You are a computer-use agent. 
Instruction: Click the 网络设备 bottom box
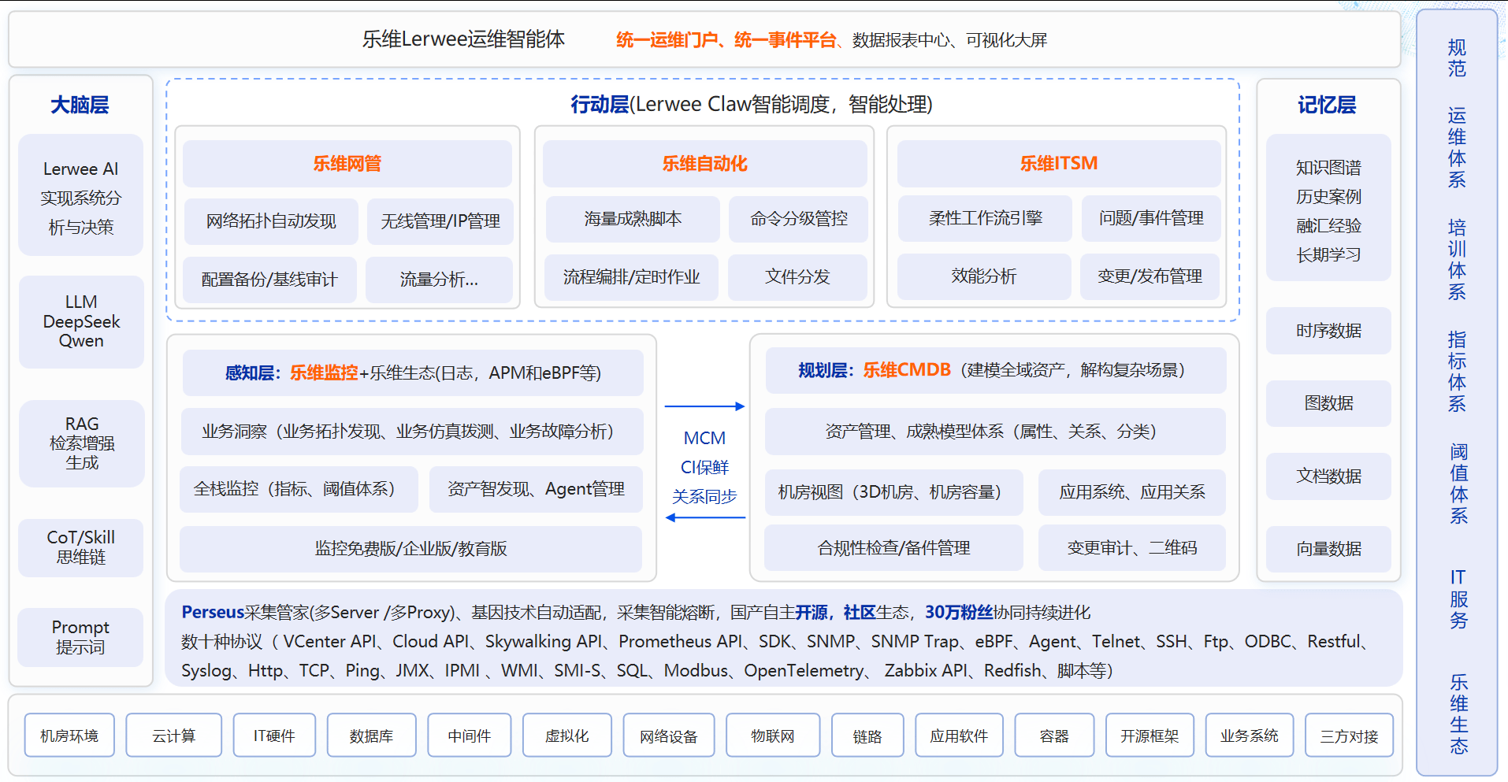pos(669,736)
